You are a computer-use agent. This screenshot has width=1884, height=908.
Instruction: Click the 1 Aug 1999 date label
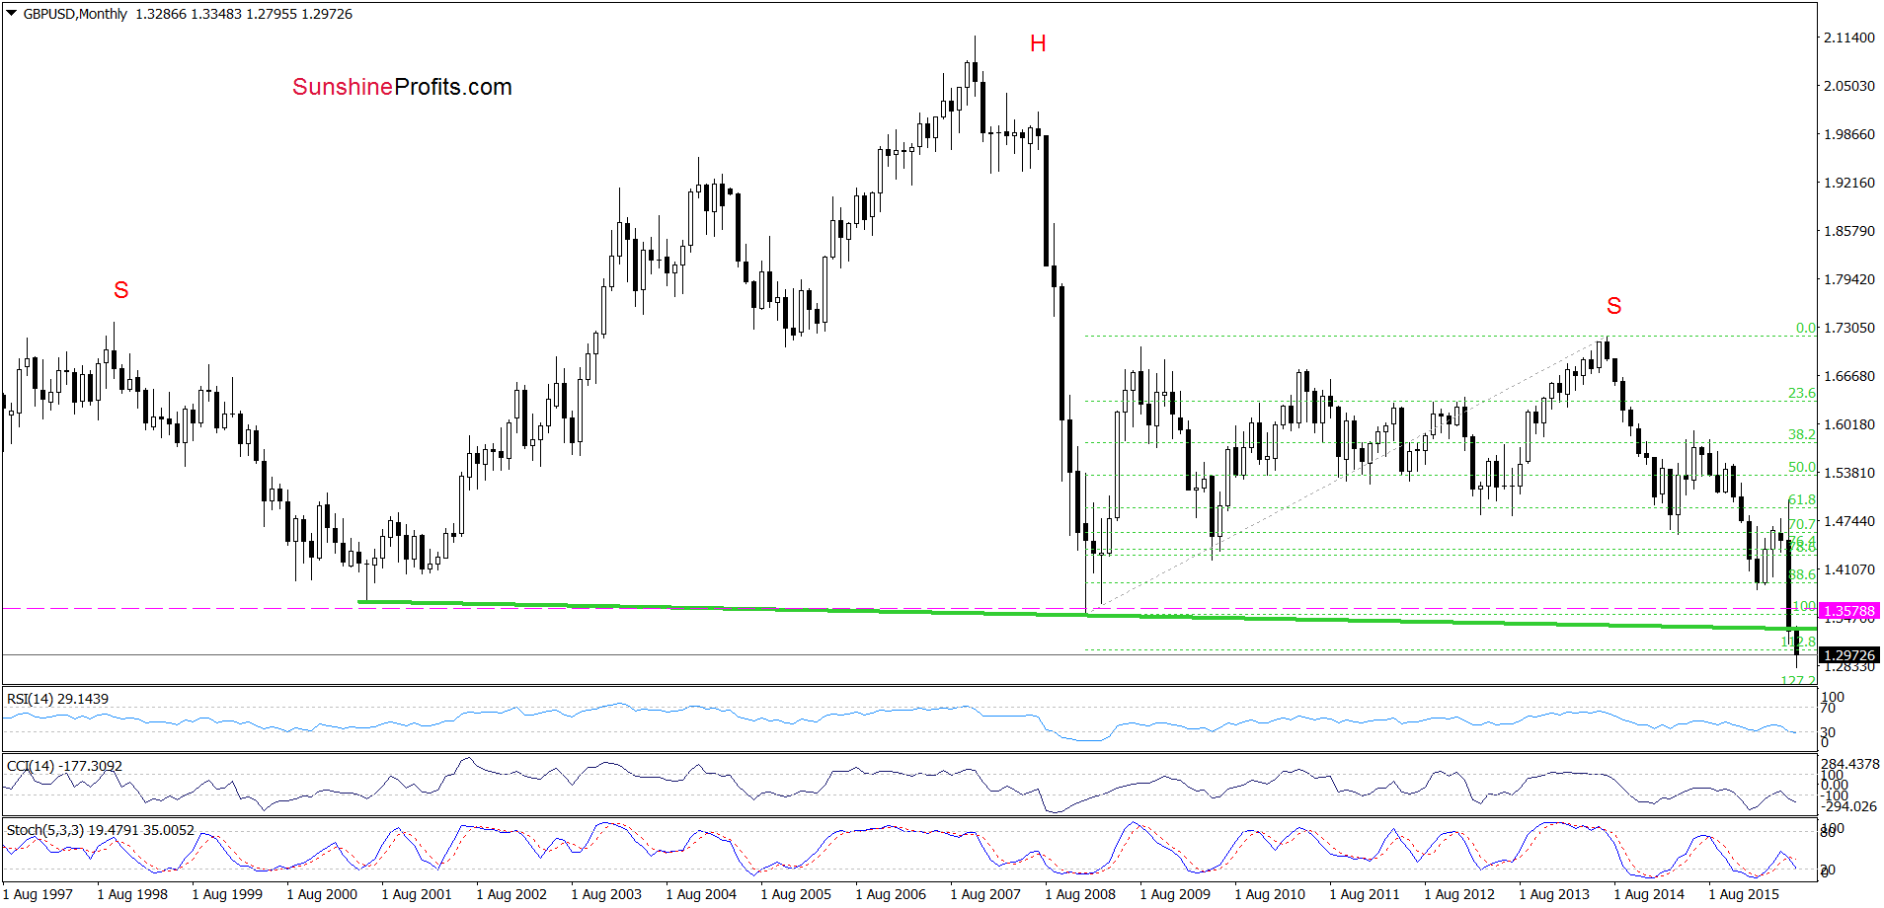pos(227,894)
